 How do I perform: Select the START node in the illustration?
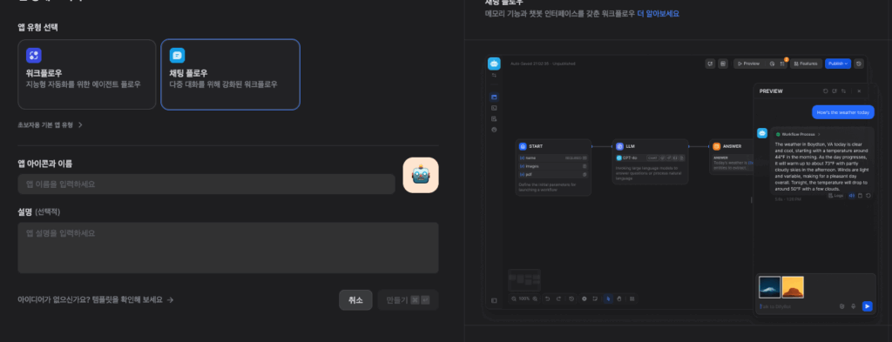[553, 167]
